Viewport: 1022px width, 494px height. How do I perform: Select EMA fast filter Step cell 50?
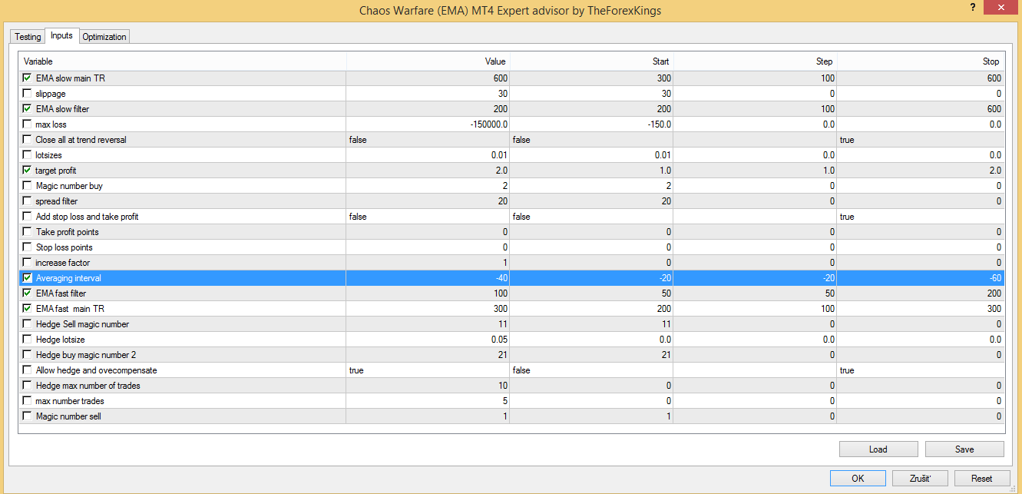[755, 293]
